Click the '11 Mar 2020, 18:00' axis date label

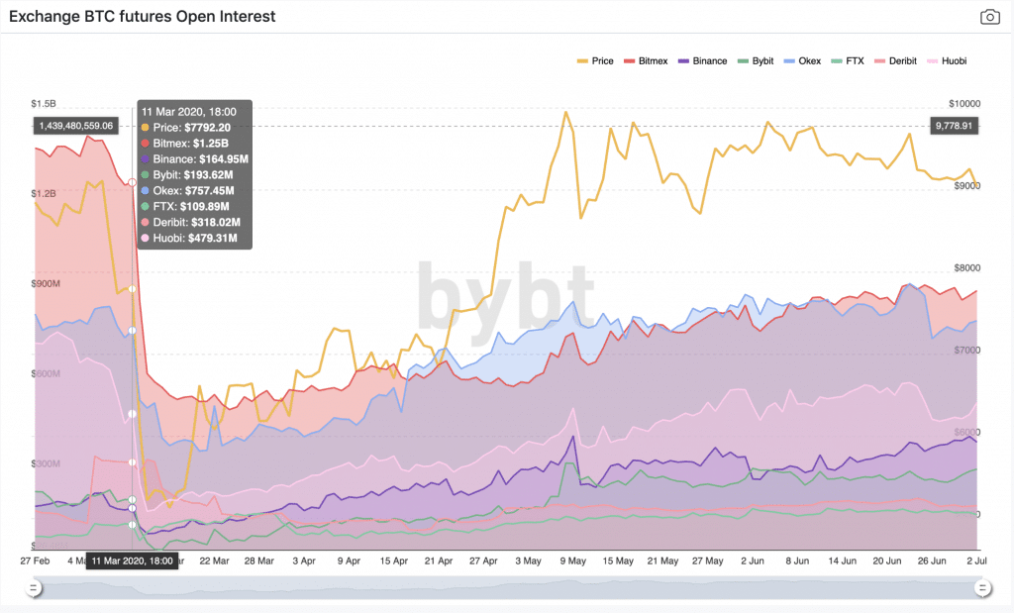pyautogui.click(x=133, y=561)
